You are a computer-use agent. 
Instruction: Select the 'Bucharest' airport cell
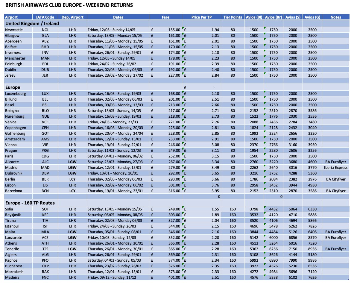[18, 266]
